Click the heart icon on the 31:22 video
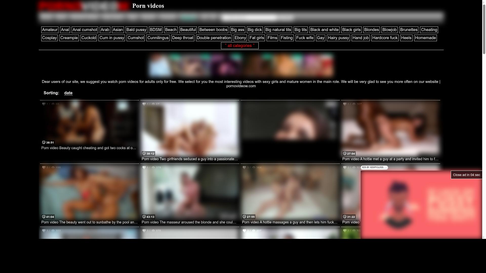 tap(345, 168)
